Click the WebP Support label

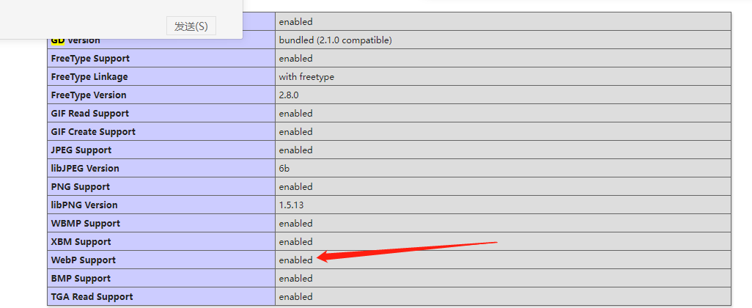click(x=84, y=260)
